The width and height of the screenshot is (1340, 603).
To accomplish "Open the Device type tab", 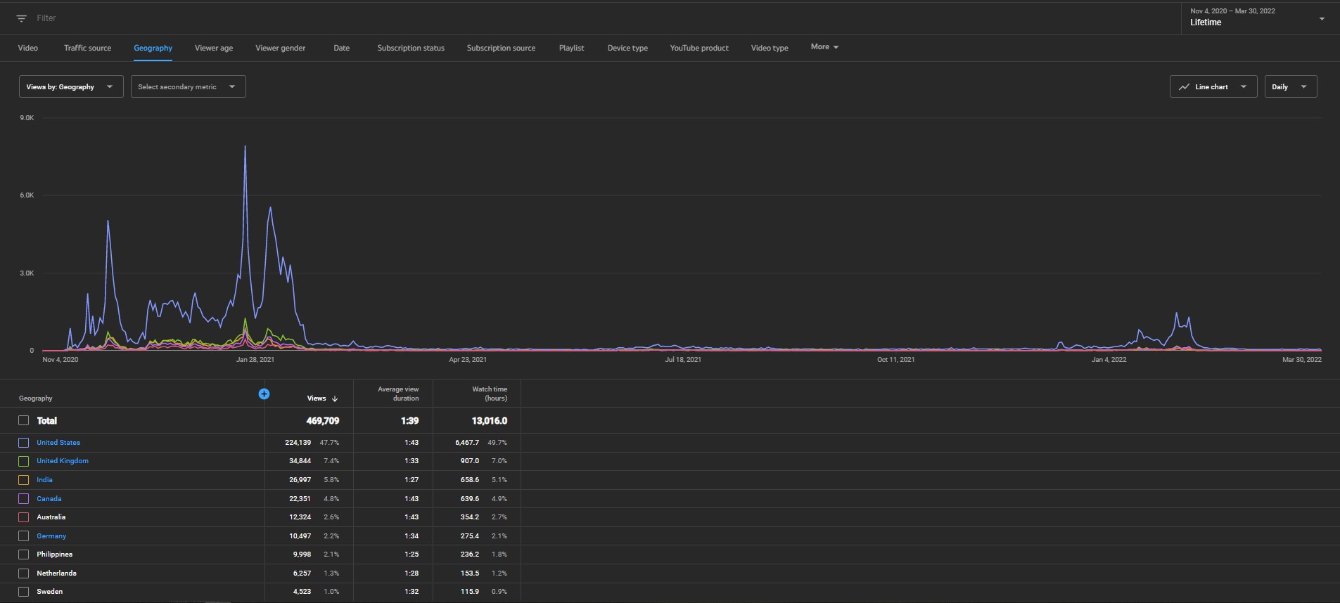I will click(x=627, y=48).
